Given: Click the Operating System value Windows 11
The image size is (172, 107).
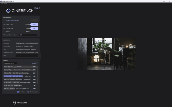Looking at the screenshot, I should tap(27, 52).
